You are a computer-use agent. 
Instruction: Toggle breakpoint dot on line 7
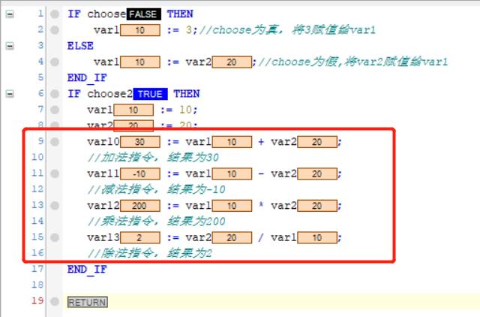click(55, 110)
